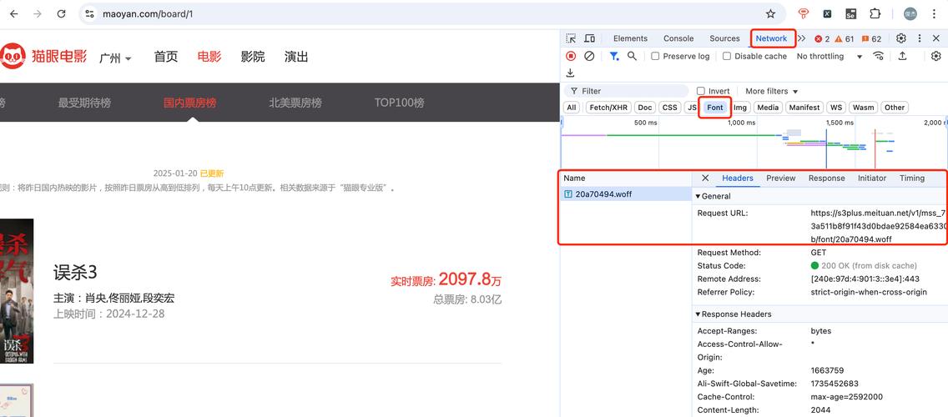Reload the maoyan.com page
This screenshot has height=417, width=948.
click(61, 13)
